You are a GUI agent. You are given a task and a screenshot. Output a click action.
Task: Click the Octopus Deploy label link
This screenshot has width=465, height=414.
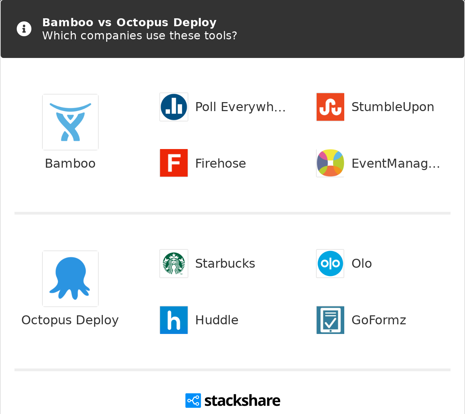pyautogui.click(x=70, y=320)
